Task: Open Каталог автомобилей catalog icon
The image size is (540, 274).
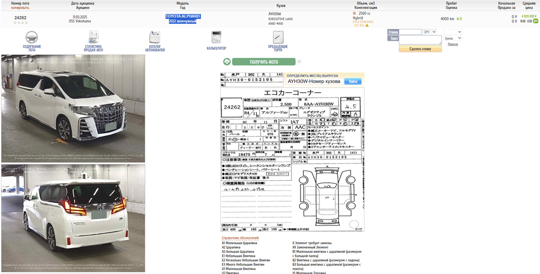Action: 155,37
